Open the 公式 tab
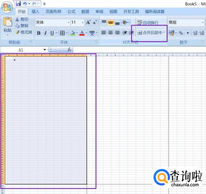 click(71, 11)
